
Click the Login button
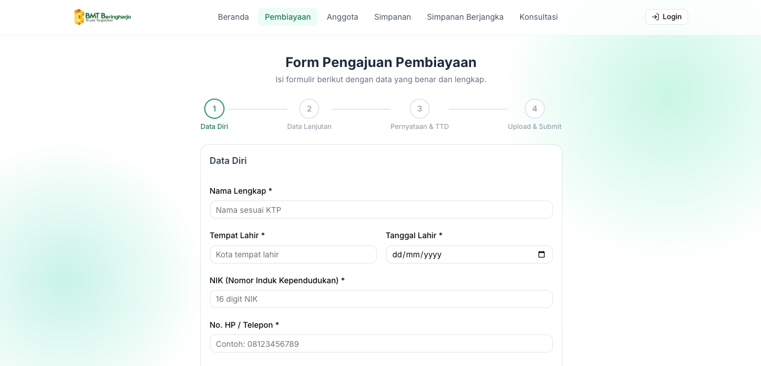pos(667,17)
